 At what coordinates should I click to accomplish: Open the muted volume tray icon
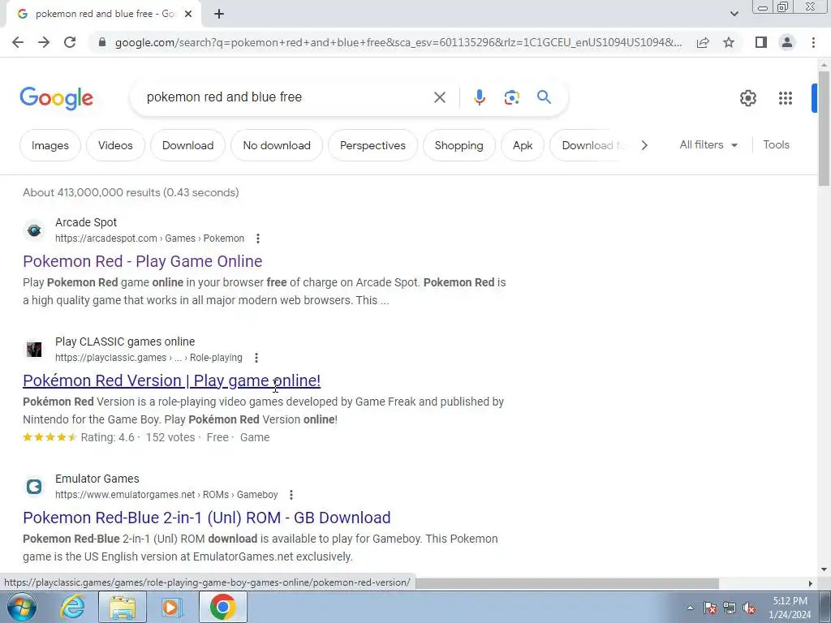749,608
